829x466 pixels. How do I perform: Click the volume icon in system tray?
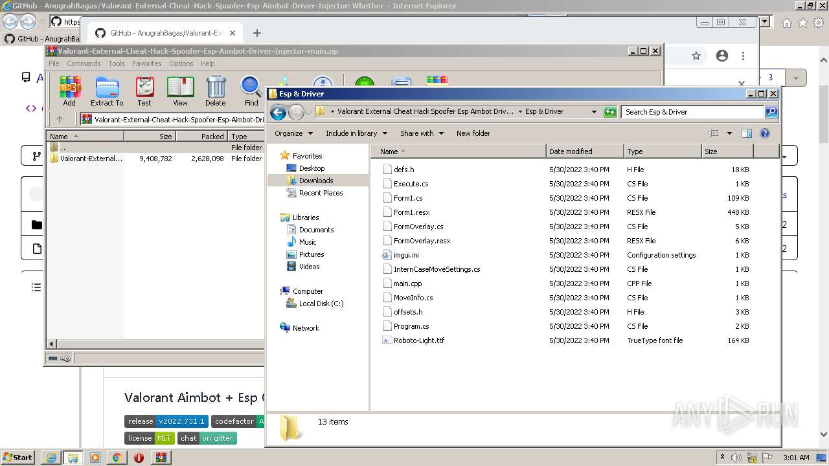[736, 458]
